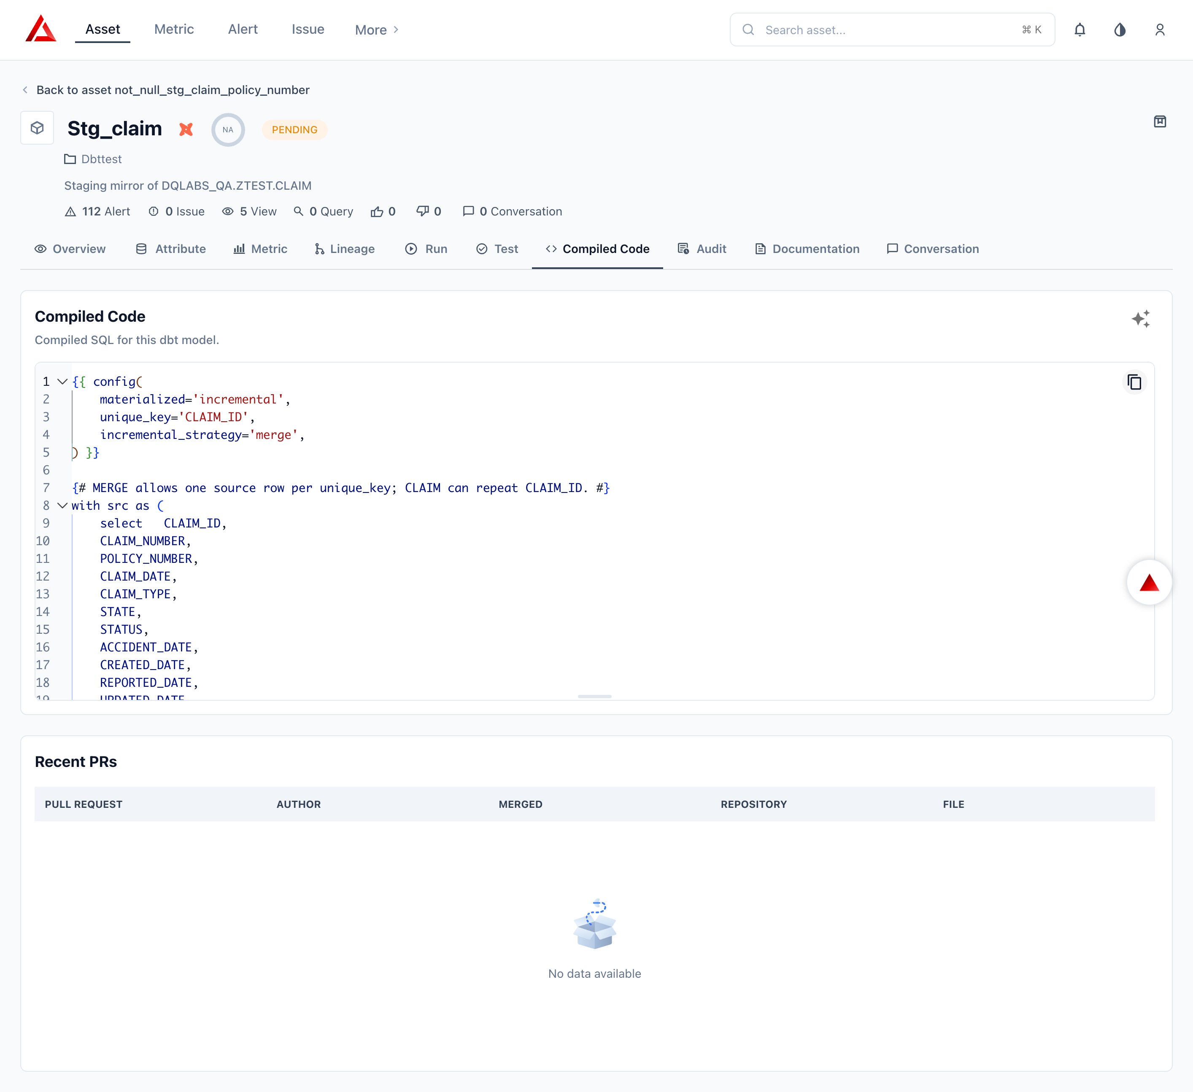Click the search magnifier icon

(748, 30)
